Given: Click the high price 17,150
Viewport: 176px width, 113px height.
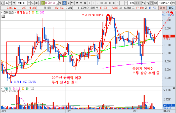Looking at the screenshot, I should (140, 8).
